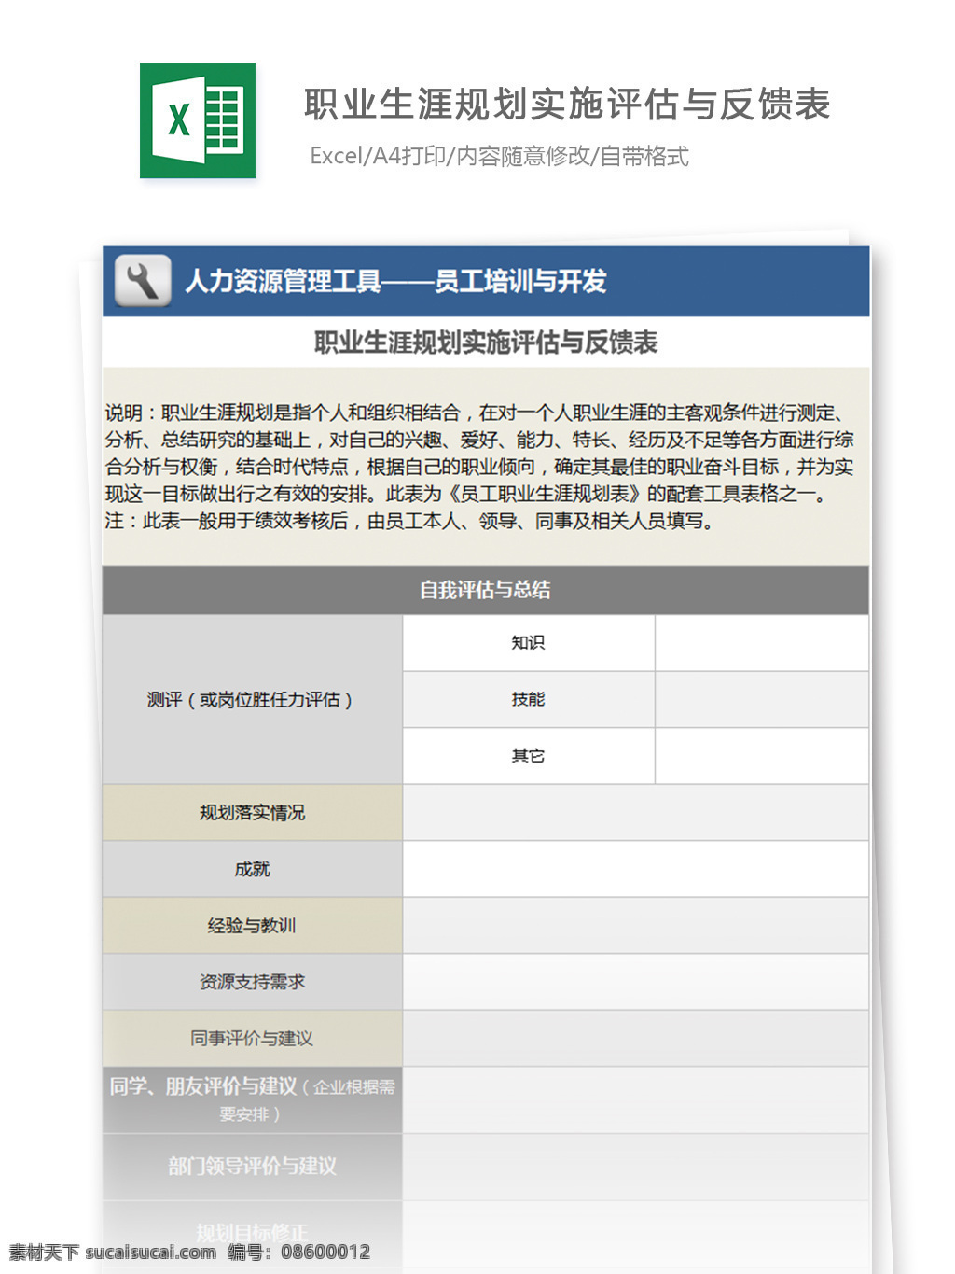Select the 资源支持需求 row label

[x=253, y=982]
